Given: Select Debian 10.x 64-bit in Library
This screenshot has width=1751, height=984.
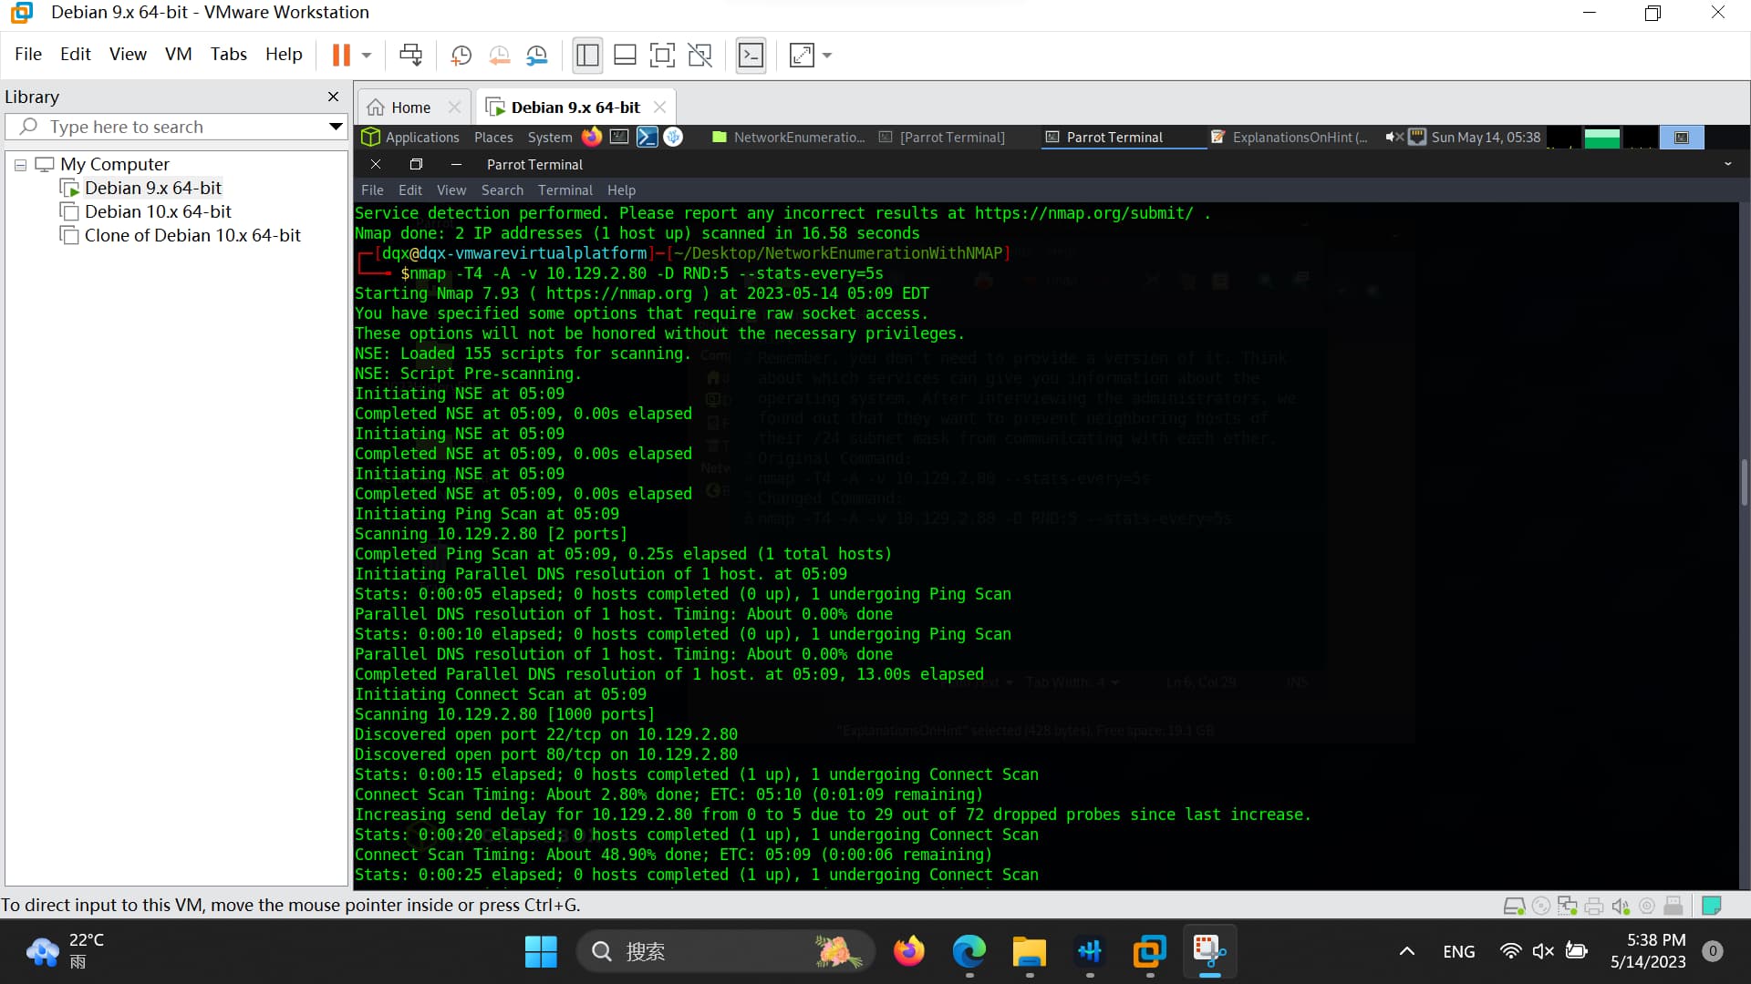Looking at the screenshot, I should pyautogui.click(x=158, y=211).
